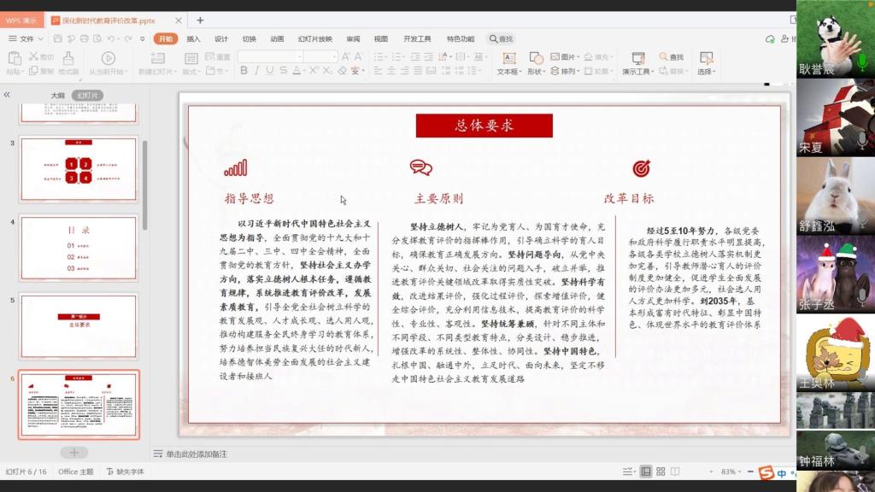Select slide 4 目录 thumbnail
This screenshot has height=492, width=875.
[78, 248]
